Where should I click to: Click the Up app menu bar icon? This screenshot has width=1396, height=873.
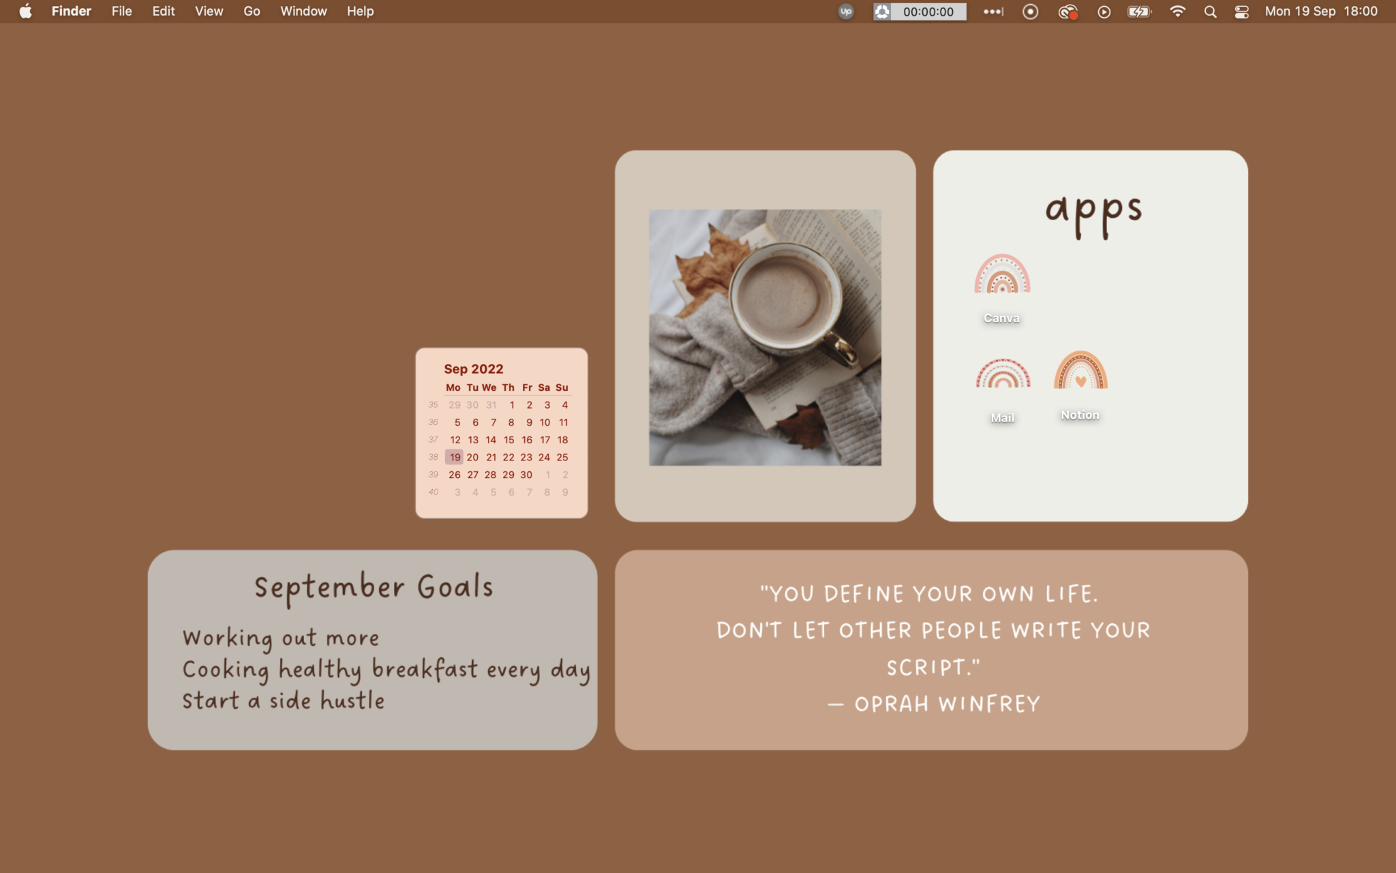click(844, 11)
